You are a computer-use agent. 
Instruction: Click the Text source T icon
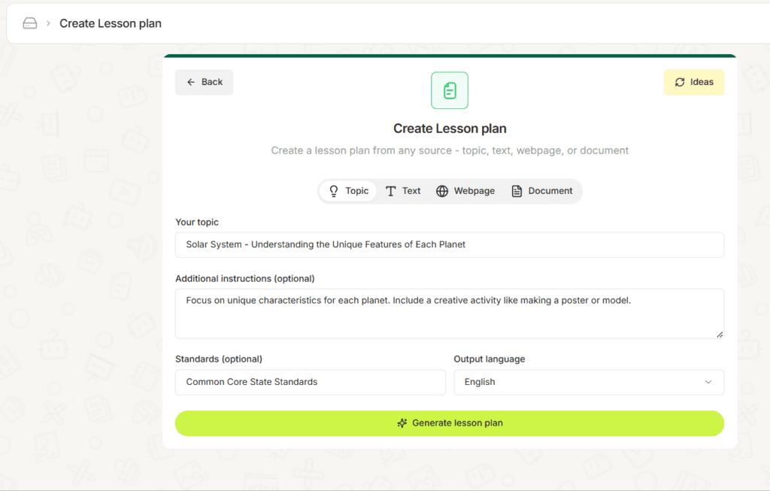click(390, 191)
